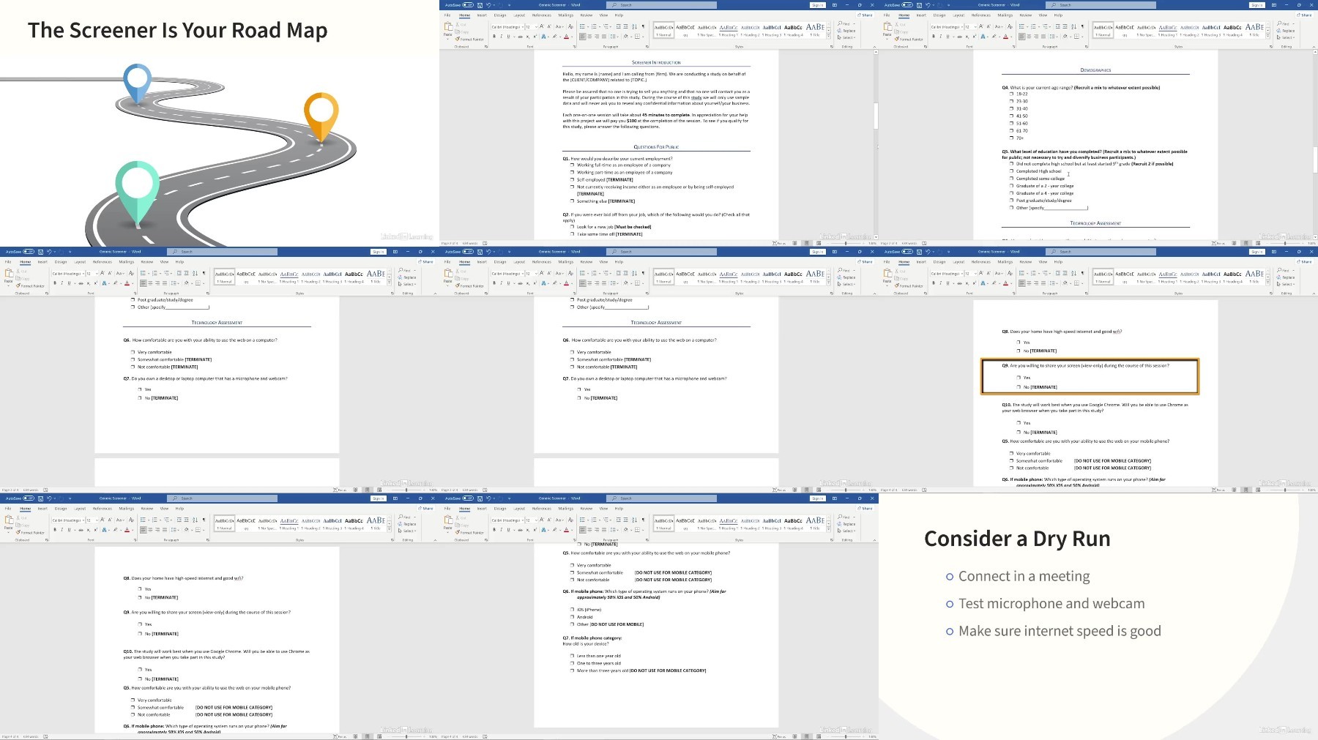Click Replace in highlighted Q9 window Editing group
The image size is (1318, 740).
(1286, 277)
